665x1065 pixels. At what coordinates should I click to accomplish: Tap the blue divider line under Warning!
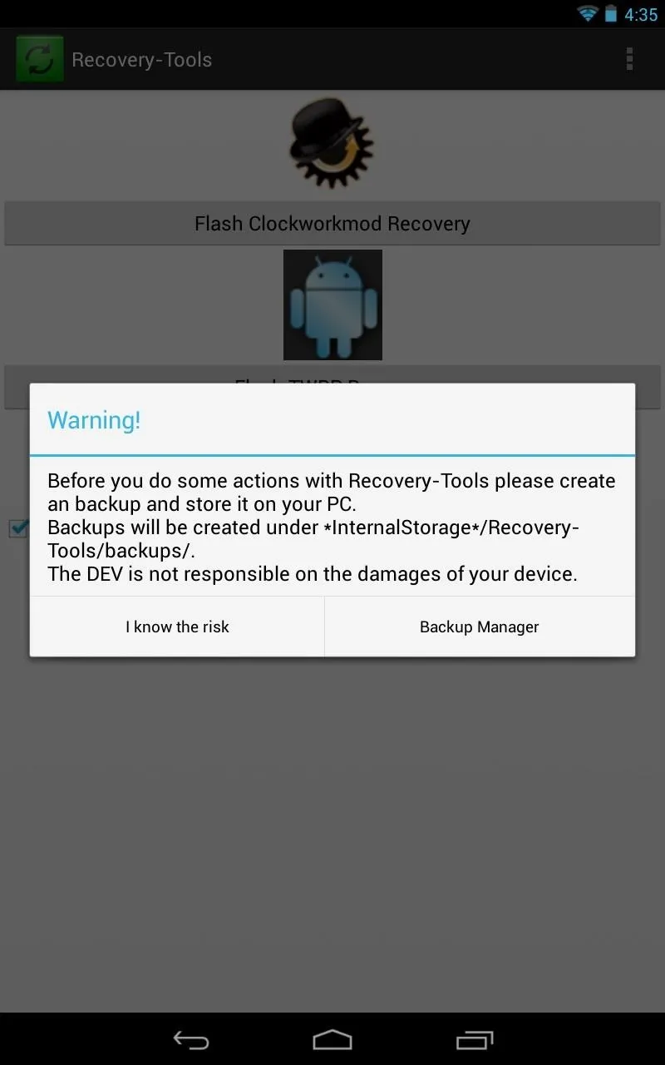(x=332, y=455)
